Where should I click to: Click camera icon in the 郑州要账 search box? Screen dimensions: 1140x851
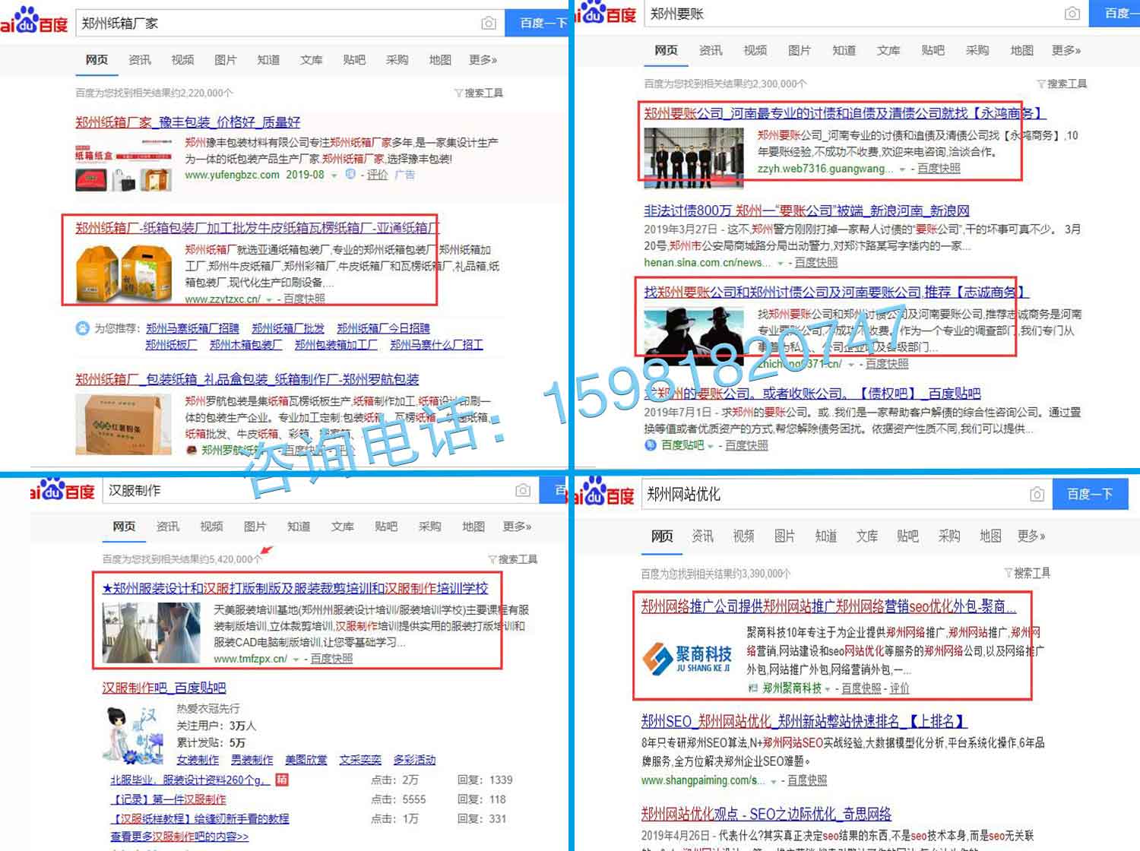click(x=1072, y=14)
